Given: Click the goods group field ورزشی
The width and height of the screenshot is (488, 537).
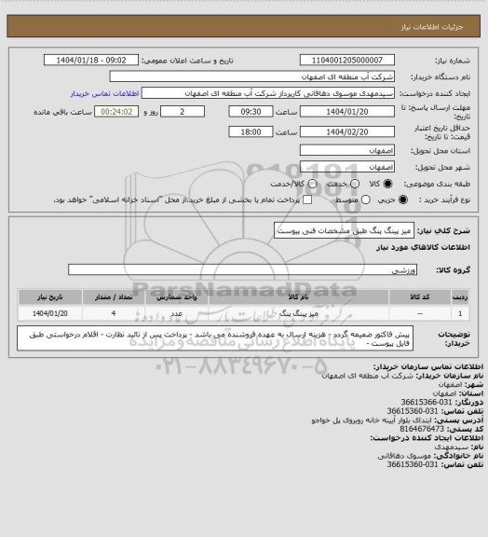Looking at the screenshot, I should point(242,269).
